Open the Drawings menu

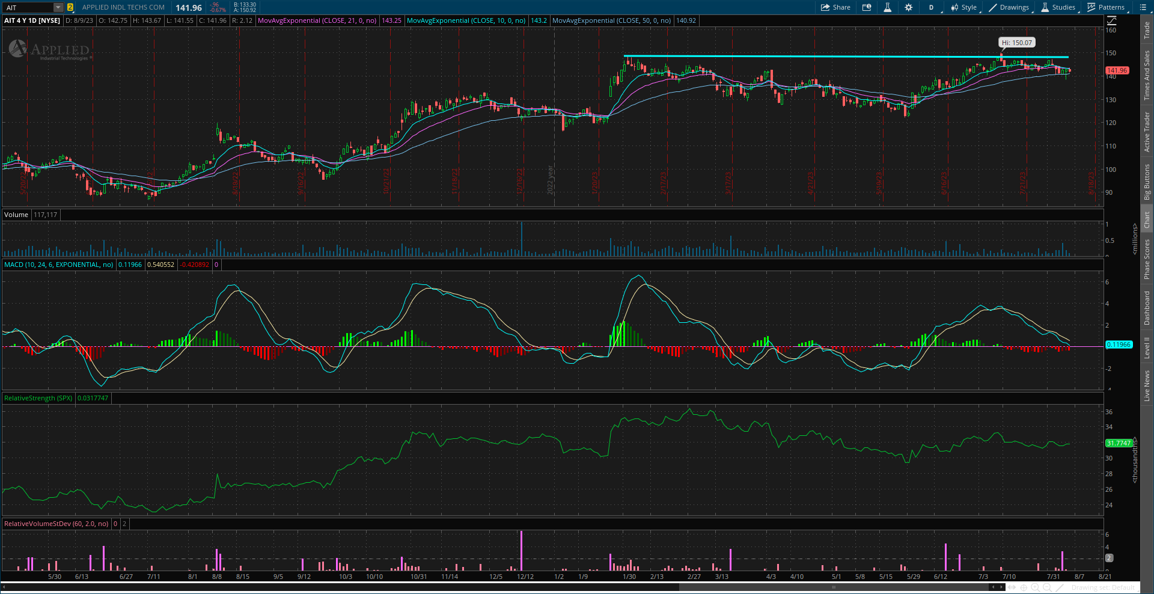pyautogui.click(x=1010, y=7)
